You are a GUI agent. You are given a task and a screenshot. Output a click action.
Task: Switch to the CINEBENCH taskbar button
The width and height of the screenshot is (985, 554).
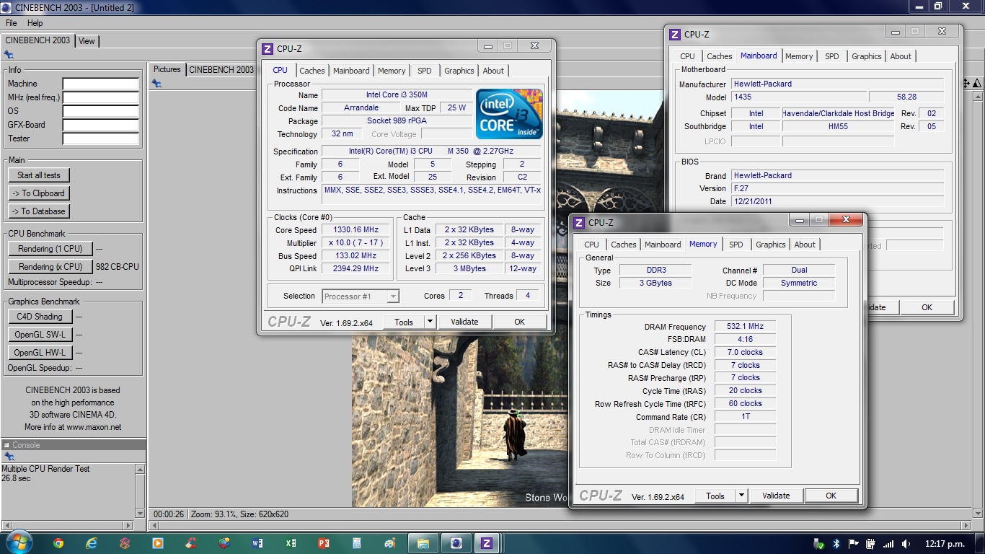pyautogui.click(x=456, y=543)
